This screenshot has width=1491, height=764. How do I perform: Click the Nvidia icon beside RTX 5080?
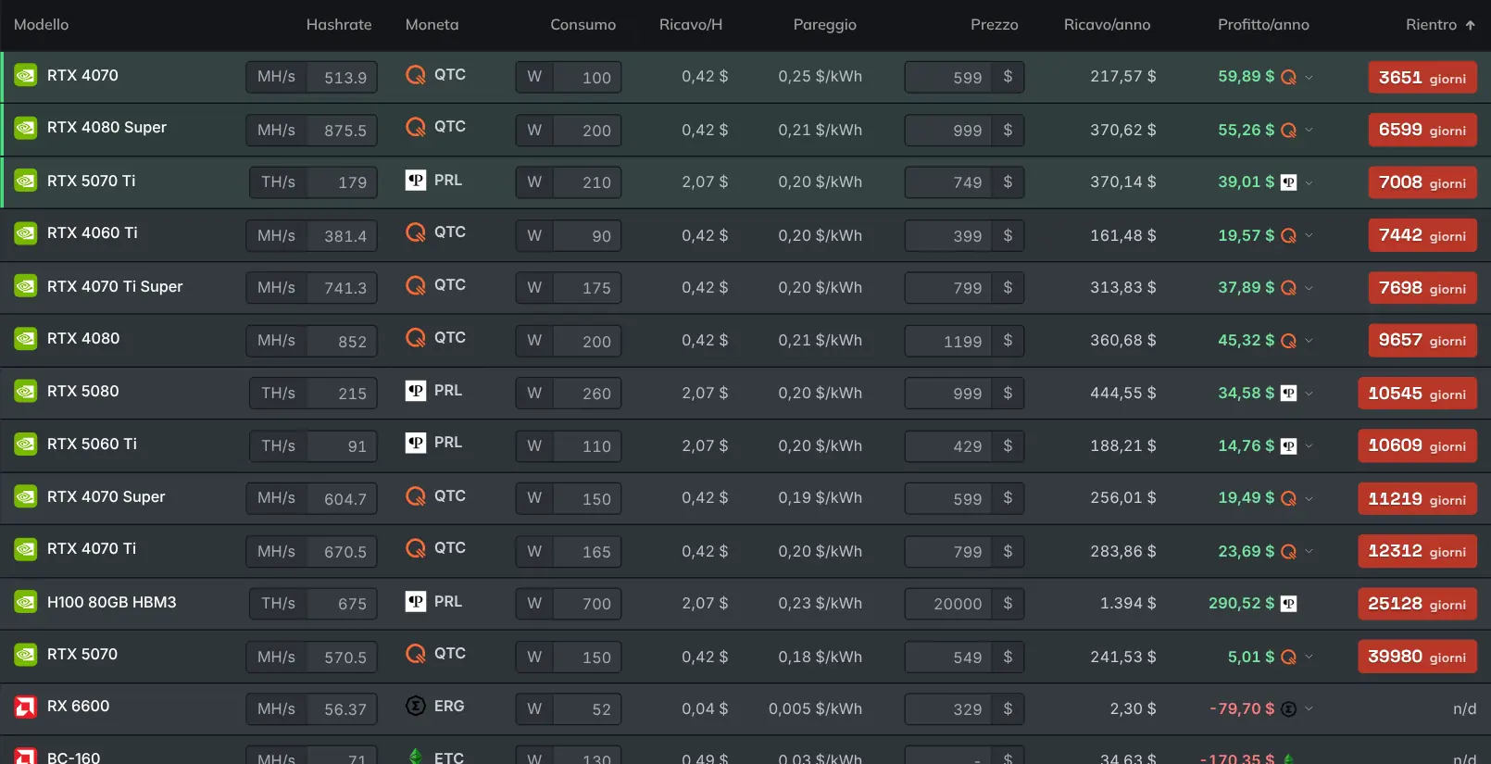pyautogui.click(x=26, y=392)
